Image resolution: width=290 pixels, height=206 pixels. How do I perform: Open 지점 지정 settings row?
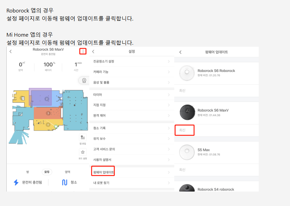point(132,105)
